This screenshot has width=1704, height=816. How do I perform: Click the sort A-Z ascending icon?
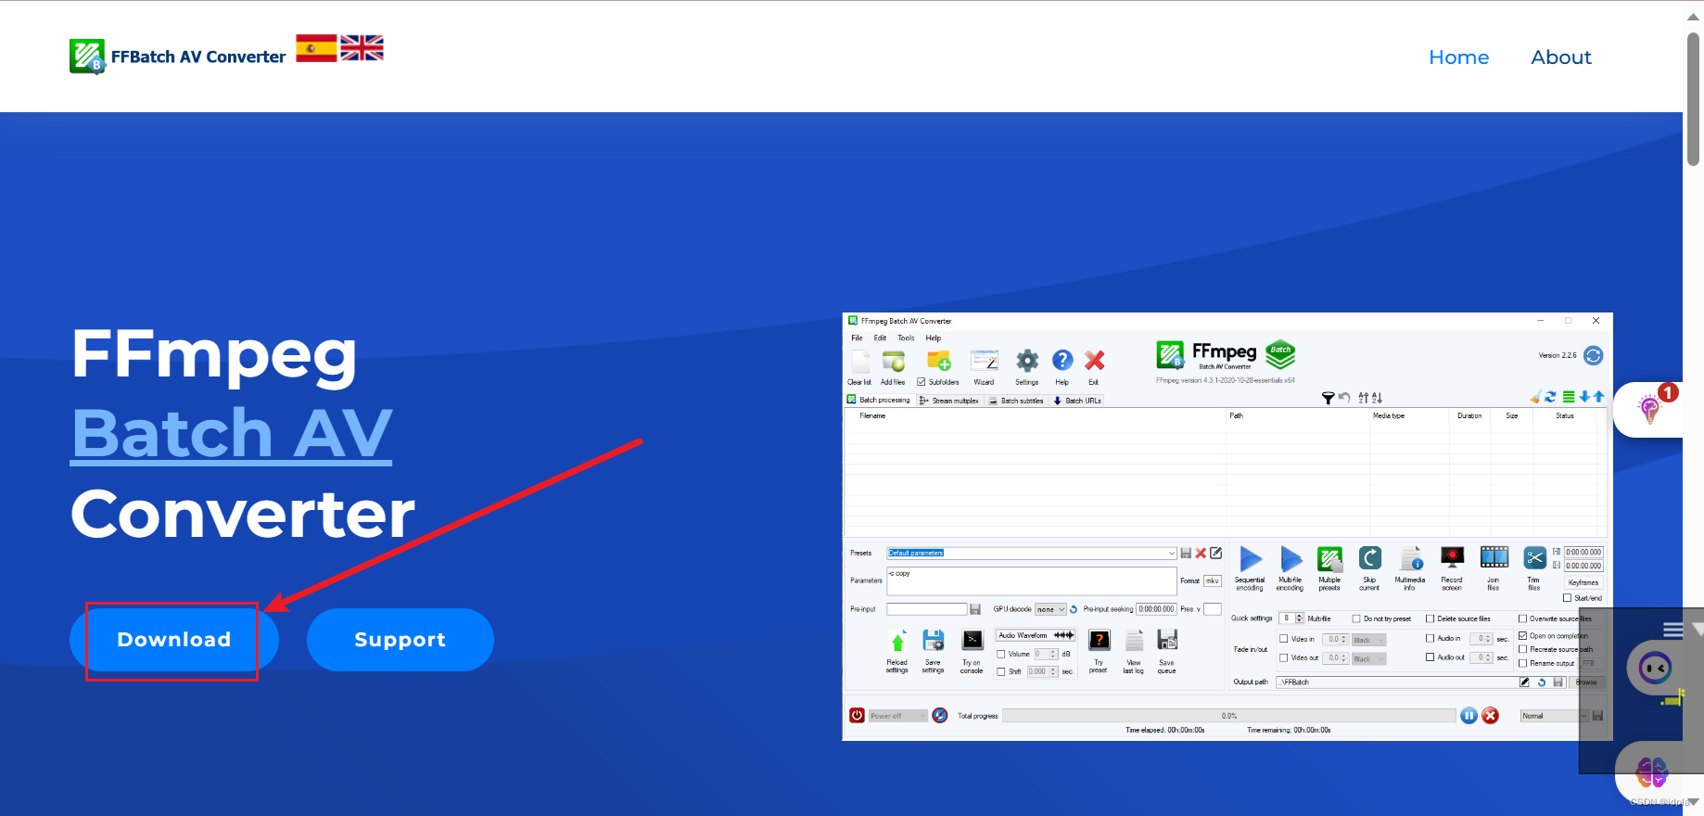pyautogui.click(x=1363, y=398)
